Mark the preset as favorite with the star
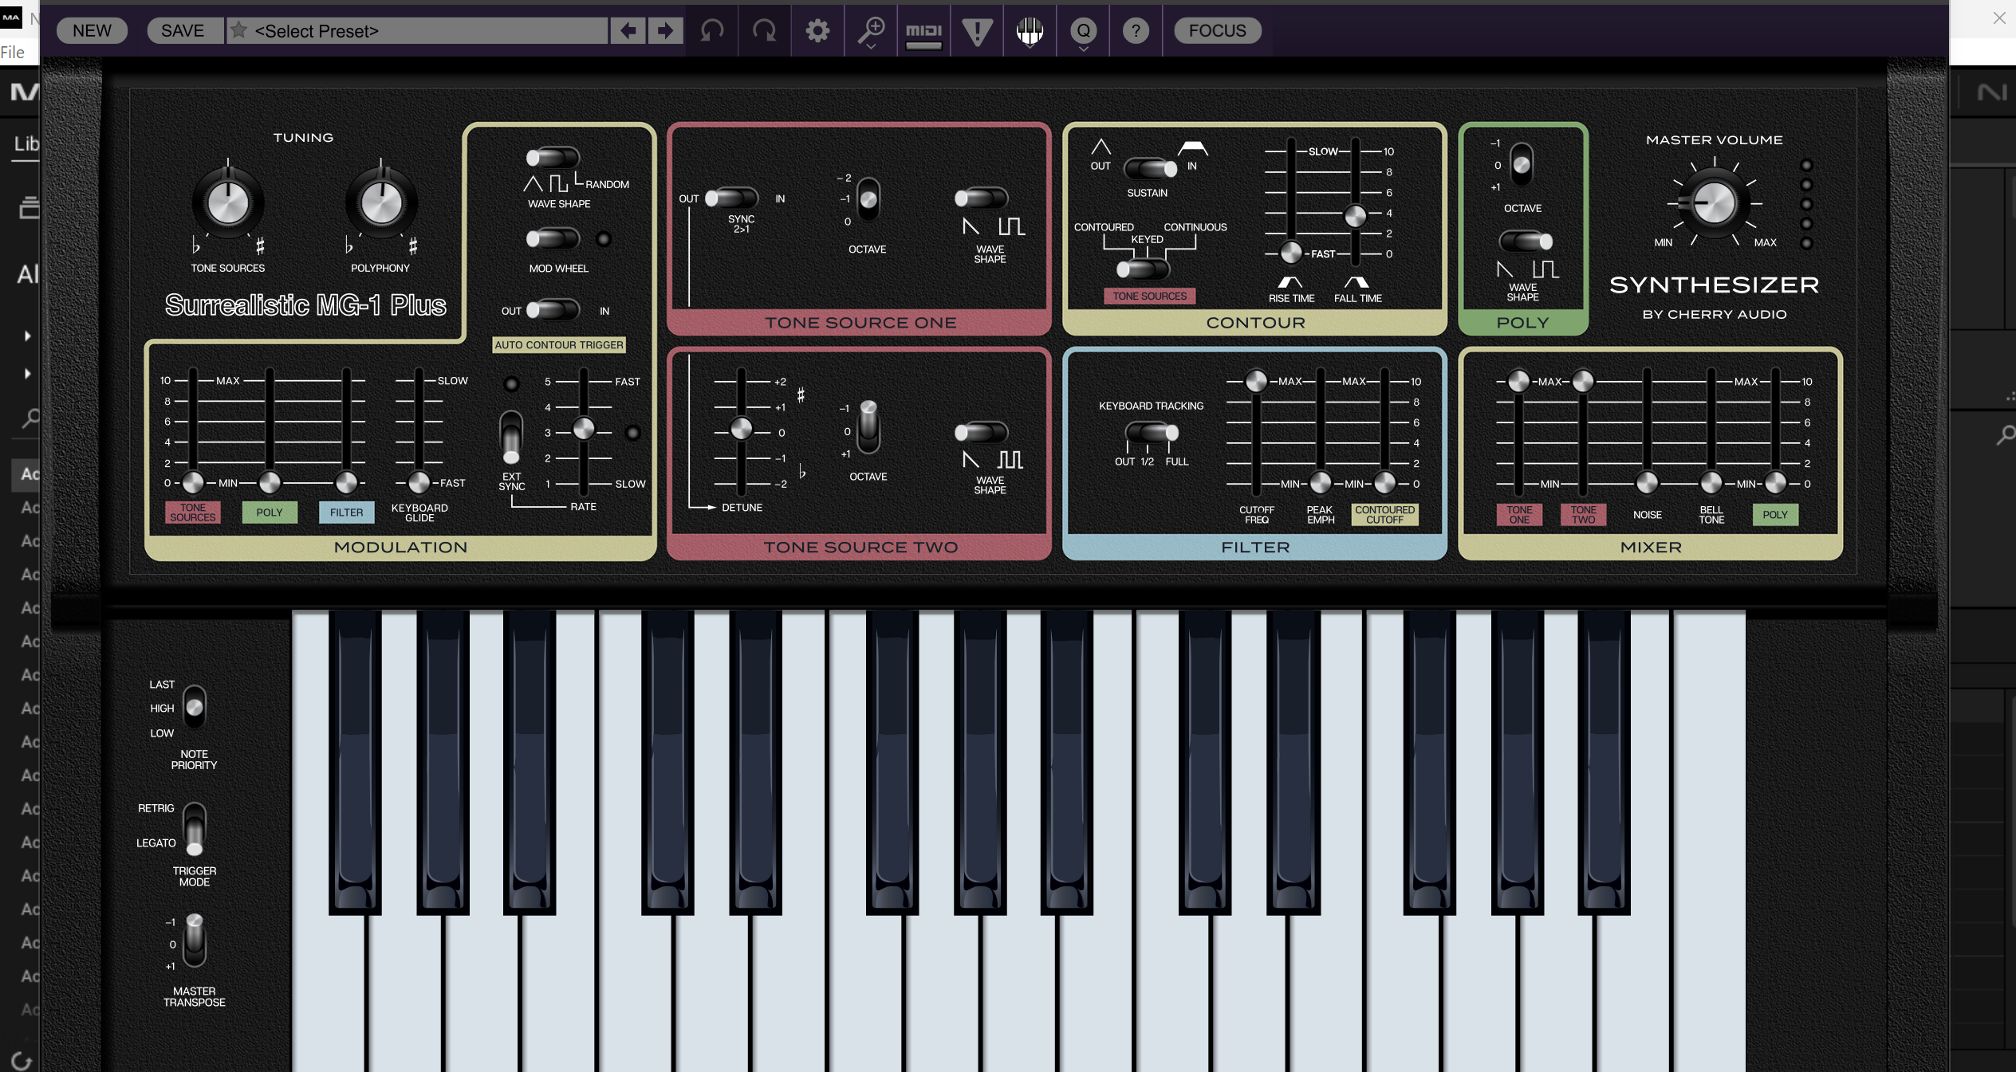The height and width of the screenshot is (1072, 2016). (238, 30)
